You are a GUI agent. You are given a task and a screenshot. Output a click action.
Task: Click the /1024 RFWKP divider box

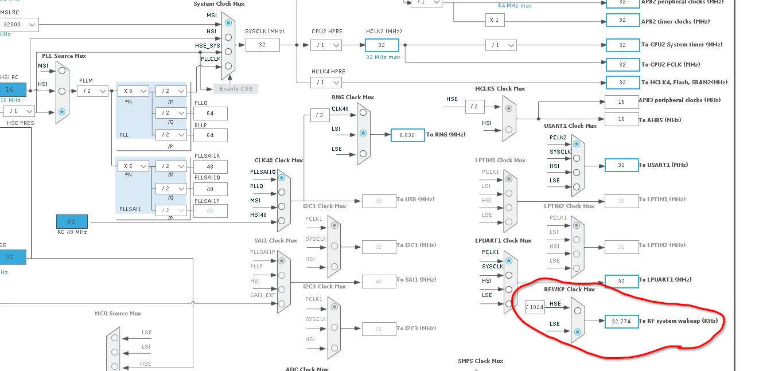tap(535, 307)
